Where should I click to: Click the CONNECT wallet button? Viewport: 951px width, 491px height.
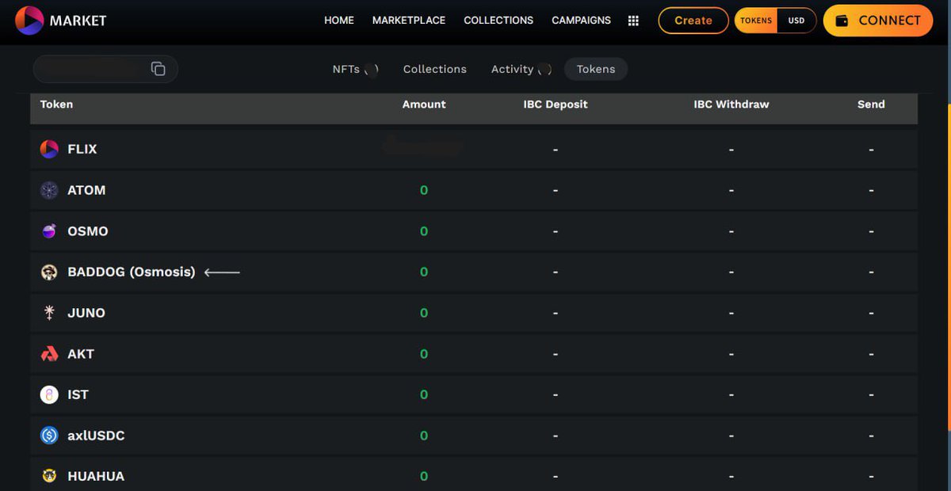point(878,21)
